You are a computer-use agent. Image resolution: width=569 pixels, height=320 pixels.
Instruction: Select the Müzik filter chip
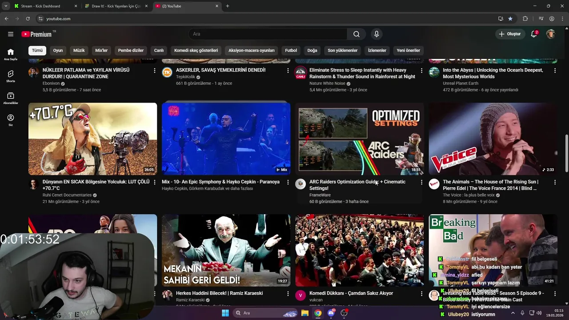(x=79, y=51)
